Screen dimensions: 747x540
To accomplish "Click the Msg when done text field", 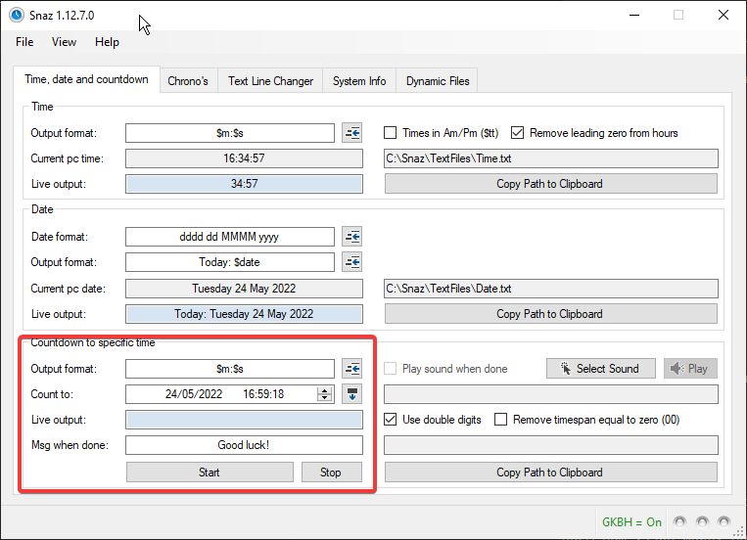I will click(x=244, y=445).
